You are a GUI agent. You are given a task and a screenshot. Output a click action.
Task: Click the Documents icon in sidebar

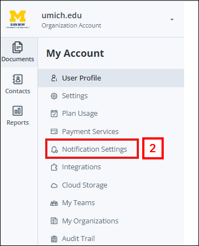coord(18,47)
